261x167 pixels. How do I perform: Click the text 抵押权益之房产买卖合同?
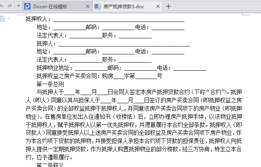click(x=67, y=76)
